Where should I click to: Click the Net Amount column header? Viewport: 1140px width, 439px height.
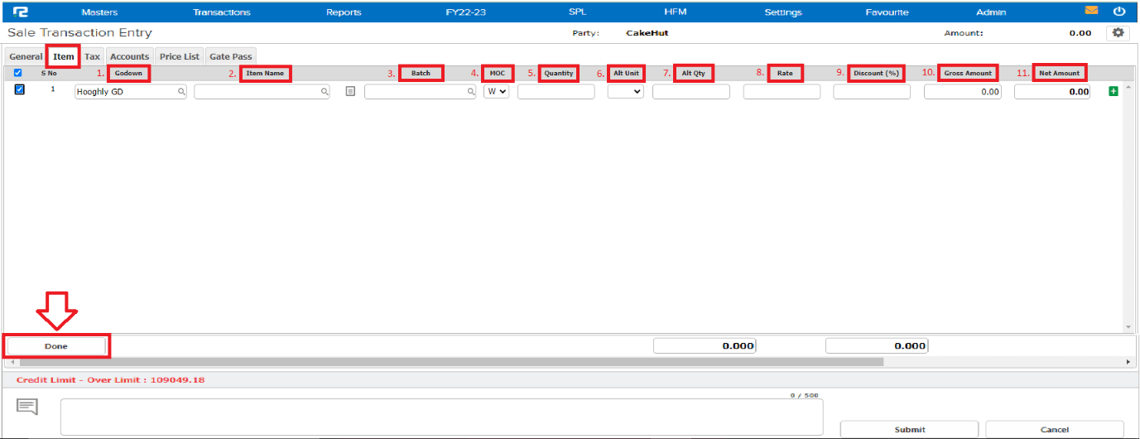click(1060, 73)
